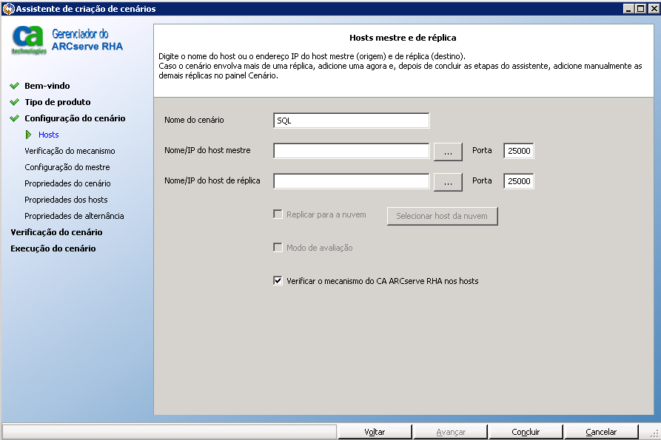The width and height of the screenshot is (661, 440).
Task: Click the Nome/IP do host de réplica label
Action: [x=212, y=180]
